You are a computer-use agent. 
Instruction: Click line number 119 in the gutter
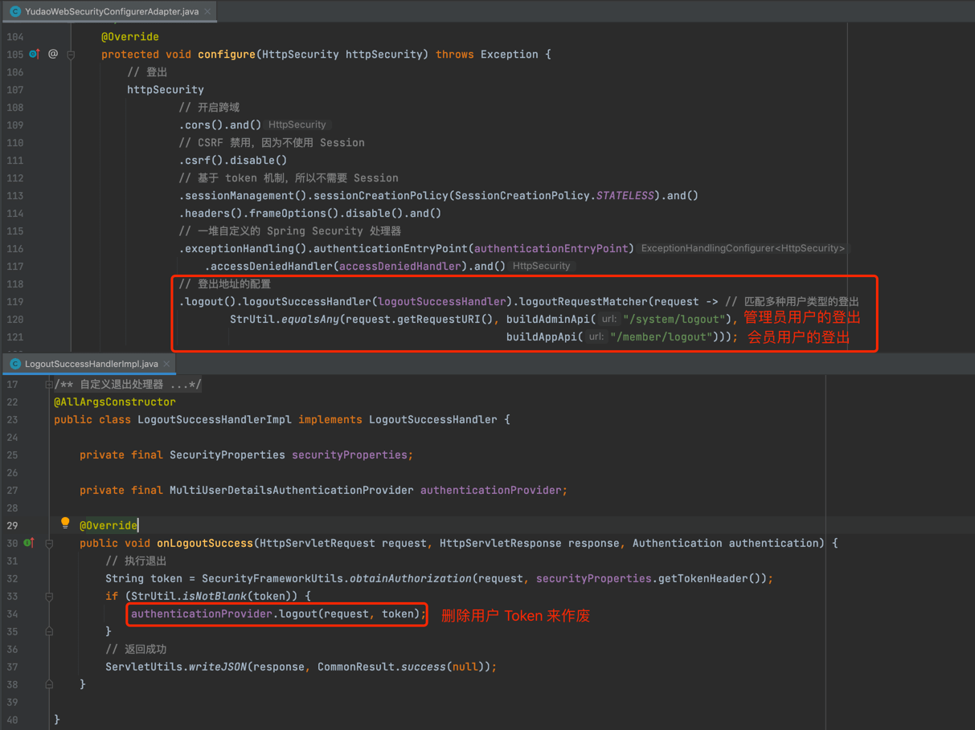click(14, 302)
